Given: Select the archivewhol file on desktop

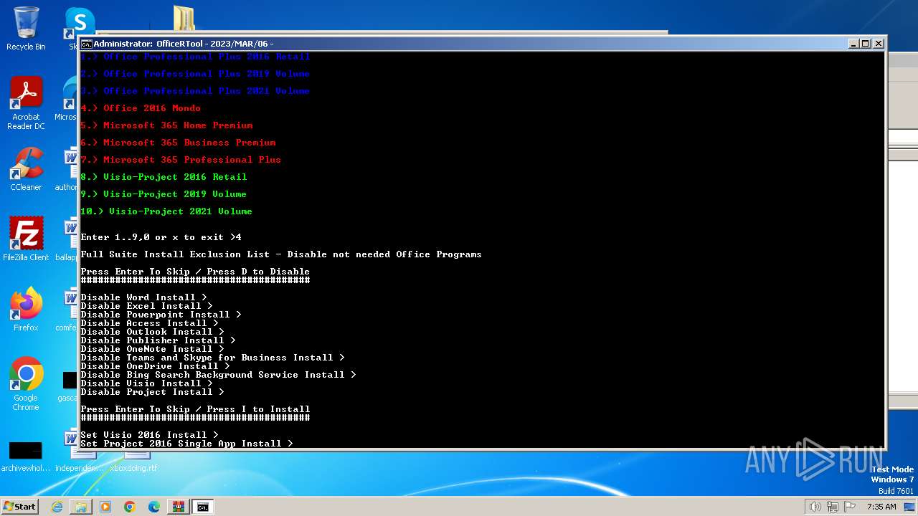Looking at the screenshot, I should coord(26,456).
